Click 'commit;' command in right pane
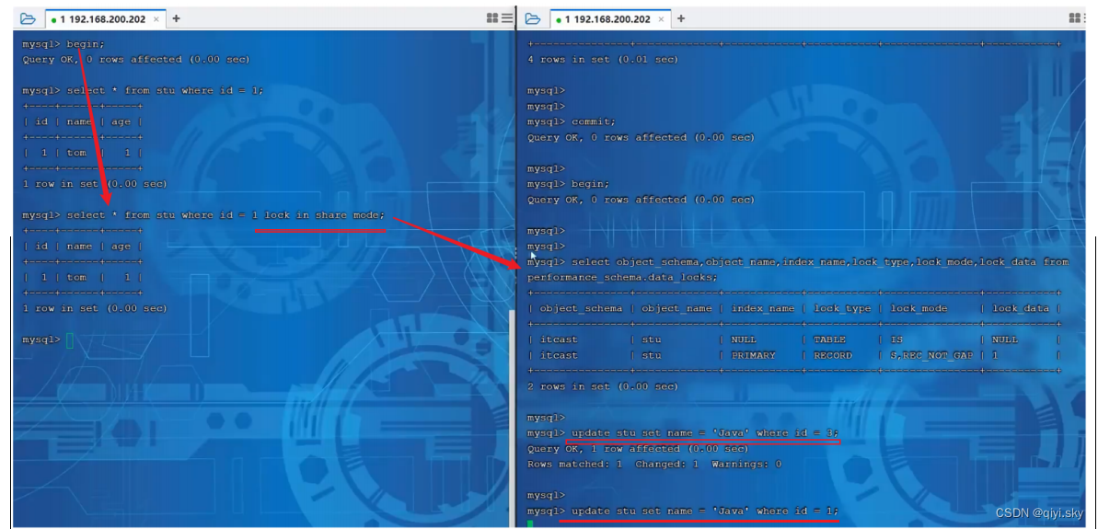The width and height of the screenshot is (1098, 529). pos(594,121)
